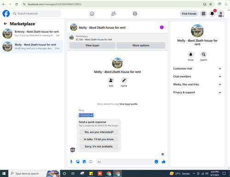Open account profile picture menu
The image size is (230, 177).
[x=221, y=14]
